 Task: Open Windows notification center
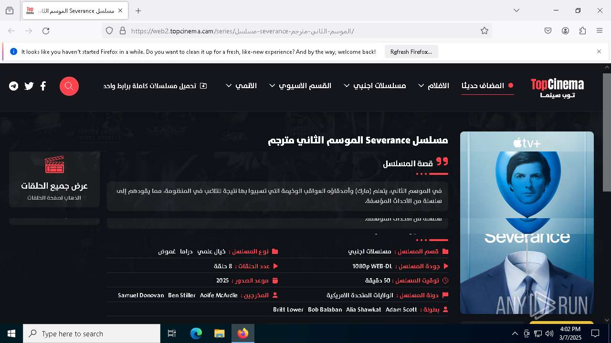[595, 333]
